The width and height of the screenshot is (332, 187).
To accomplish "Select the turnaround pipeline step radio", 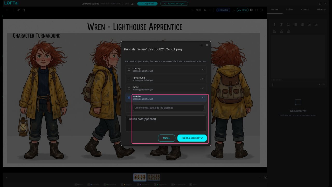I will point(129,79).
